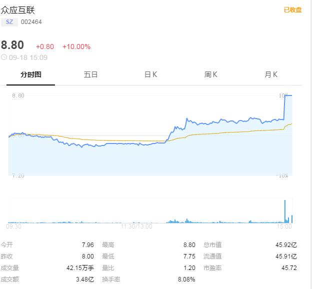This screenshot has height=289, width=312.
Task: Click the 昨收 value 8.00
Action: (x=88, y=256)
